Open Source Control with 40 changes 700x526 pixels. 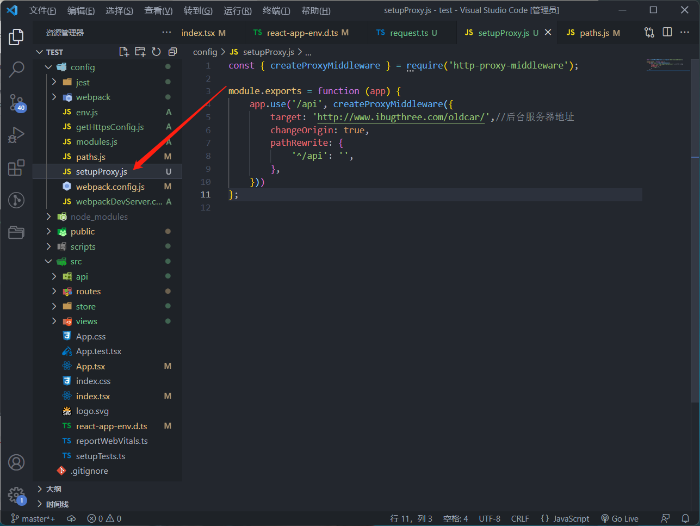coord(16,102)
